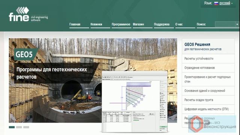
Task: Select the third slider indicator dot
Action: tap(26, 127)
